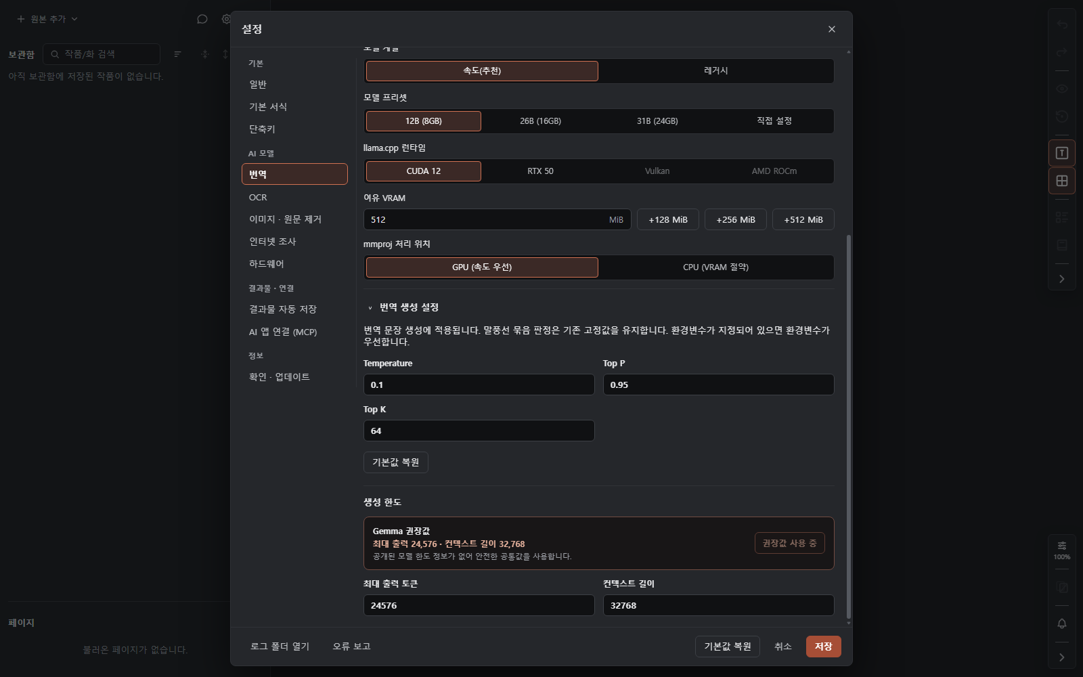Choose the 직접 설정 preset option
Image resolution: width=1083 pixels, height=677 pixels.
point(774,121)
